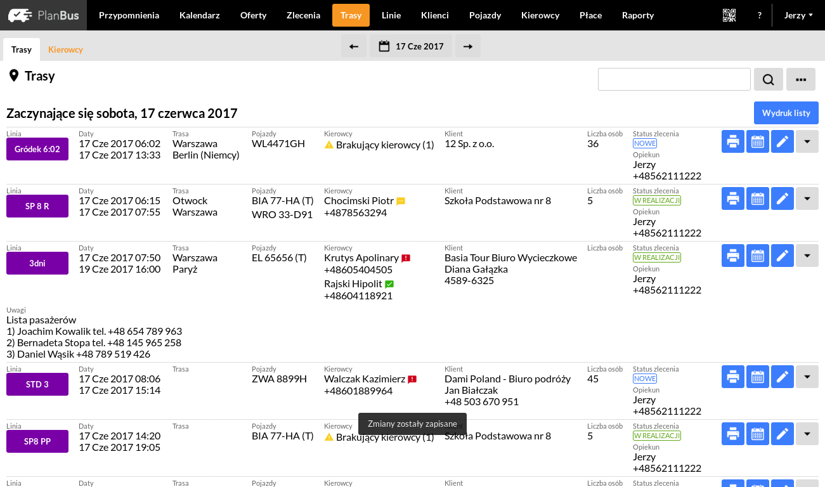The width and height of the screenshot is (825, 487).
Task: Open more options ellipsis button
Action: [801, 79]
